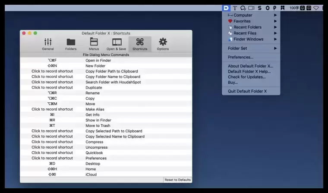The image size is (328, 193).
Task: Click the Recent Files clock icon
Action: coord(230,33)
